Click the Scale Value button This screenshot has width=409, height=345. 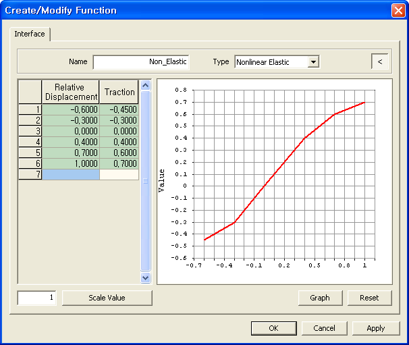[x=107, y=298]
